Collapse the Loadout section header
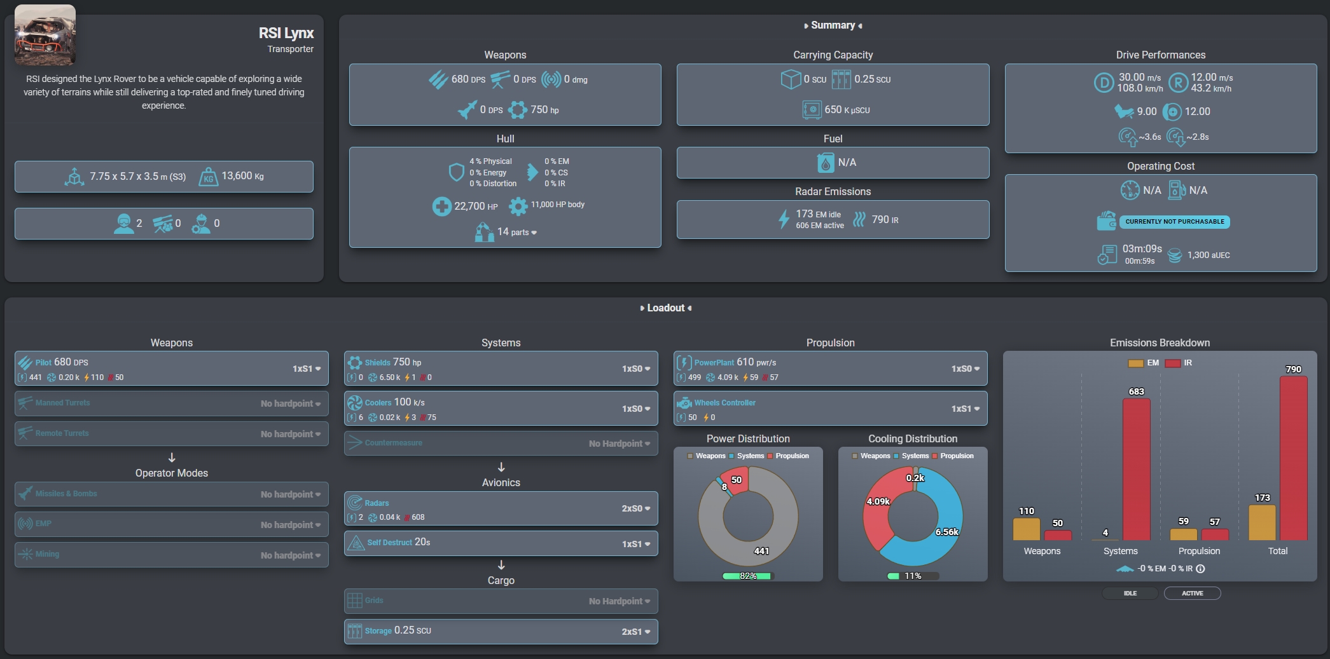The image size is (1330, 659). [x=666, y=308]
